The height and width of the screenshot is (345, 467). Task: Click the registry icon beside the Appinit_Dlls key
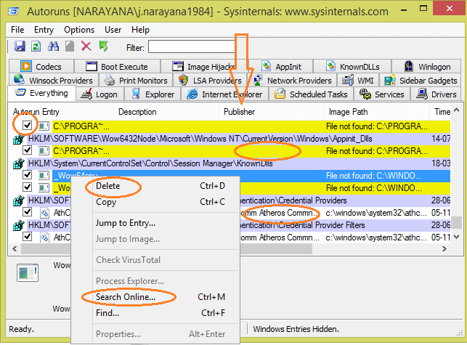coord(19,139)
